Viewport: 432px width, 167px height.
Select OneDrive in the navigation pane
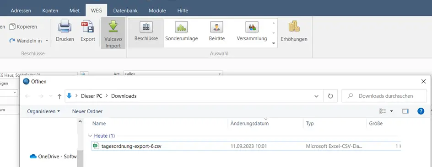point(53,157)
